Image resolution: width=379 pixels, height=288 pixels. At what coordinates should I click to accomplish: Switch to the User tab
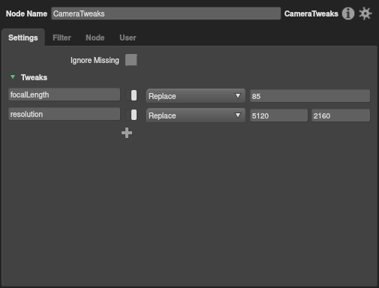click(x=128, y=37)
